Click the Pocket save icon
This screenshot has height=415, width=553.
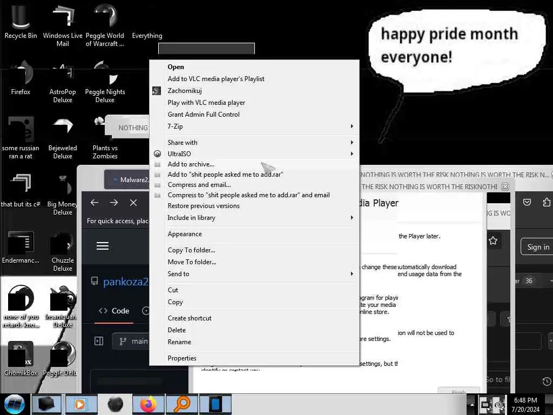tap(527, 202)
